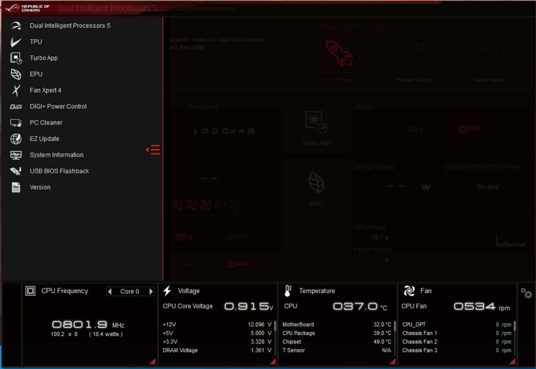Screen dimensions: 536x369
Task: Open the monitor settings gear icon
Action: pos(526,293)
